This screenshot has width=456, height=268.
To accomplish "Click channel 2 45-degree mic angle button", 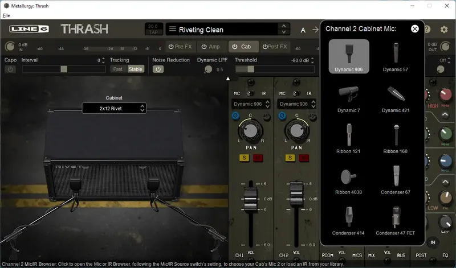I will tap(312, 117).
